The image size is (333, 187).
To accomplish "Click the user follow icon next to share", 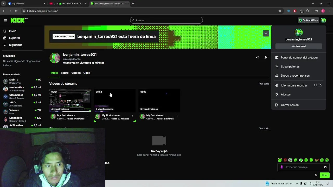I will pos(266,57).
